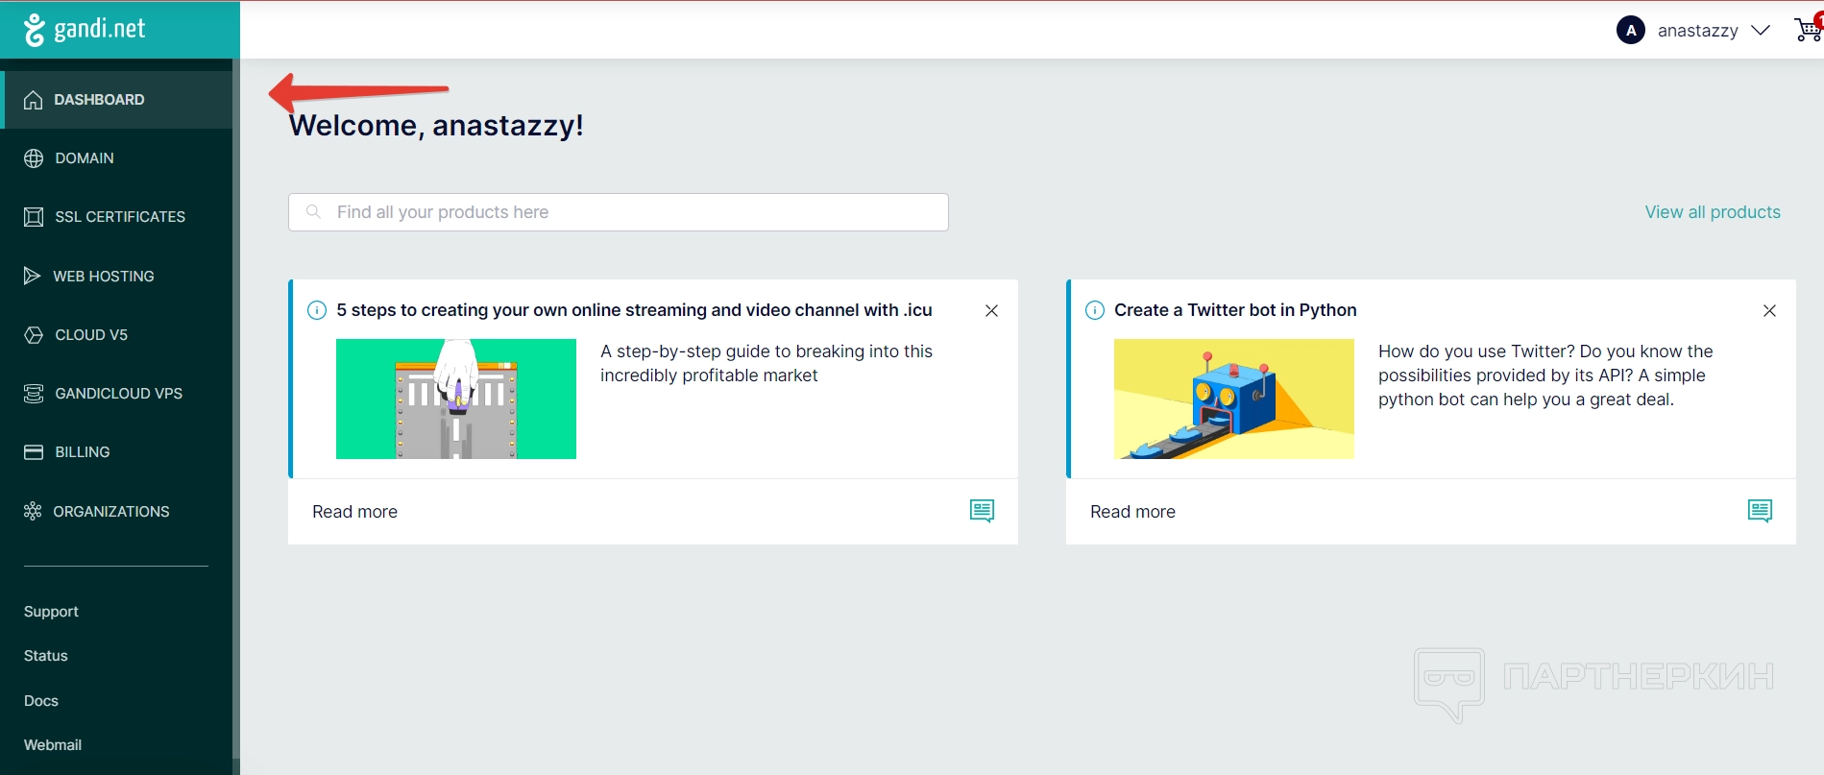Click the robot illustration thumbnail
This screenshot has width=1824, height=775.
[x=1234, y=399]
